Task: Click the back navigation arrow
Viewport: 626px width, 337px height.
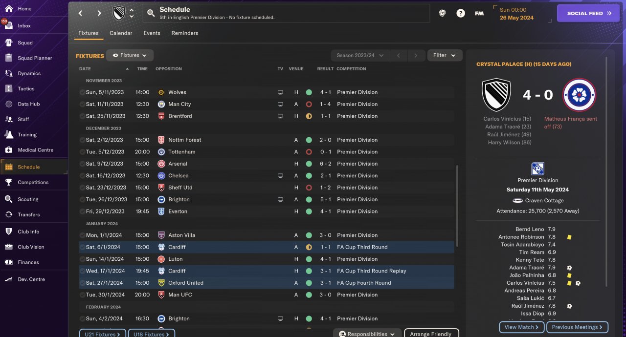Action: point(81,13)
